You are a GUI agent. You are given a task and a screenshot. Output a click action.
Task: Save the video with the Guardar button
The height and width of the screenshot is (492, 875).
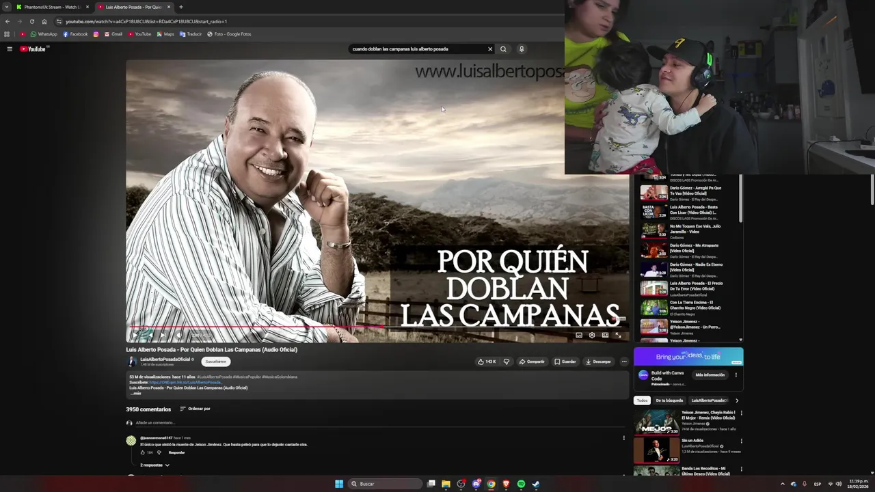tap(565, 361)
